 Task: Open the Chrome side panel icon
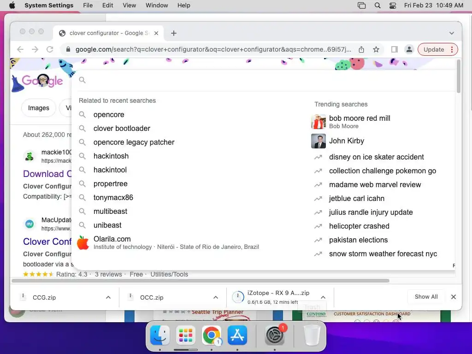pos(395,49)
